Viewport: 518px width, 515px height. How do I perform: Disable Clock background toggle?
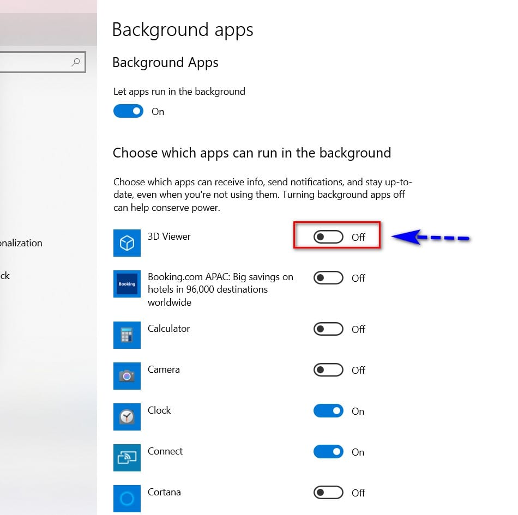[x=328, y=411]
